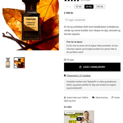Click the heart wishlist icon
Screen dimensions: 123x123
tap(66, 20)
